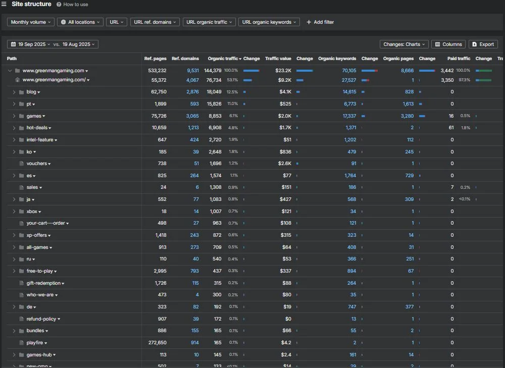
Task: Open the URL organic traffic filter
Action: [x=209, y=22]
